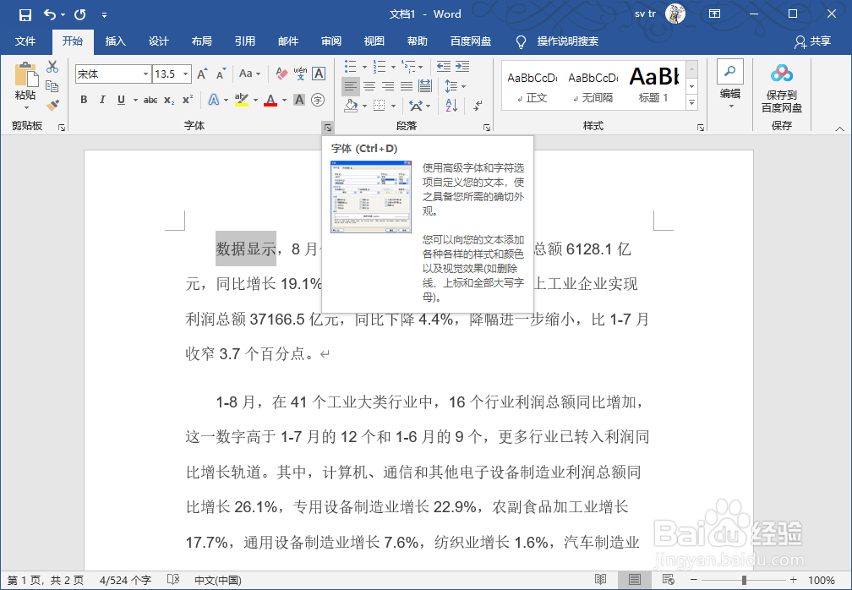Cut the selected text with scissors icon

coord(52,67)
